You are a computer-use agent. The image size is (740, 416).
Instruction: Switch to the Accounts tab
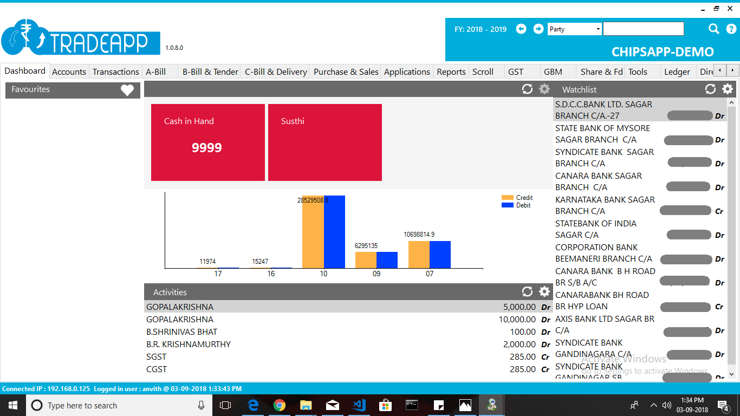69,71
